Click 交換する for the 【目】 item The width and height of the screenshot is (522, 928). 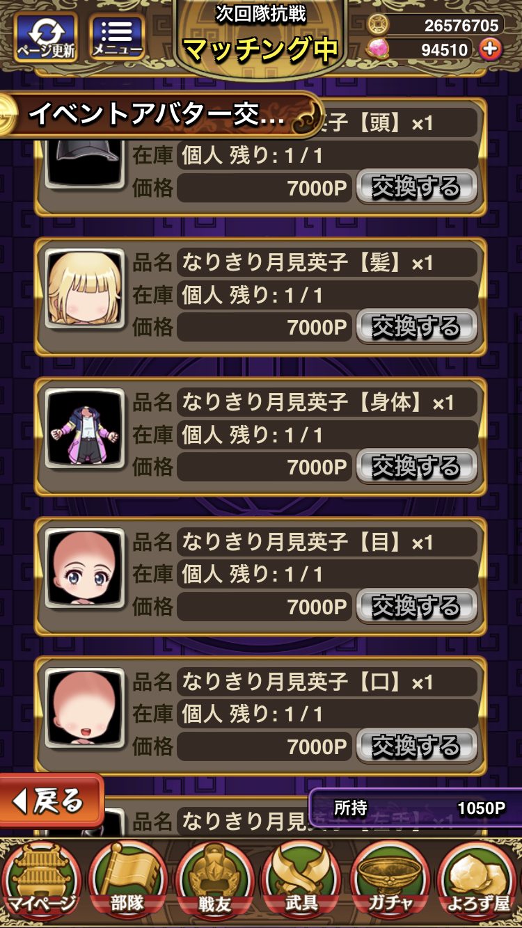point(416,606)
